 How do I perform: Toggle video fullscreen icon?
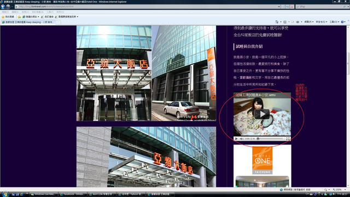coord(288,138)
